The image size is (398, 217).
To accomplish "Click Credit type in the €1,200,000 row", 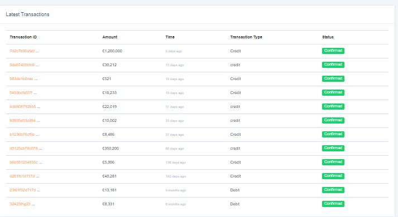I will [x=236, y=51].
